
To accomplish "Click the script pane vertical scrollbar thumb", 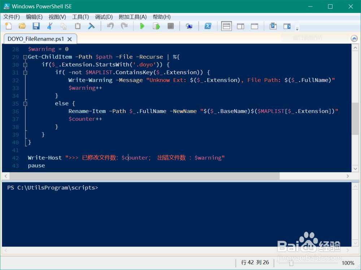I will [x=355, y=119].
